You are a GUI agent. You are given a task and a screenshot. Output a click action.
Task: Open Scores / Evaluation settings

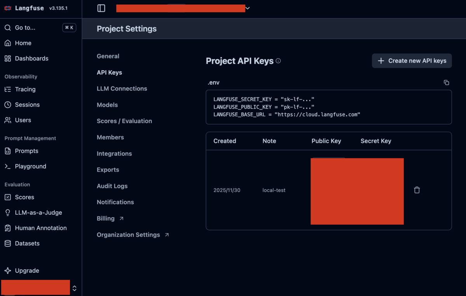(x=124, y=121)
